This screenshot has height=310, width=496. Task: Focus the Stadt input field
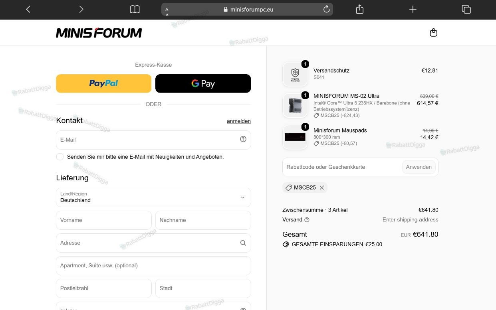point(203,288)
